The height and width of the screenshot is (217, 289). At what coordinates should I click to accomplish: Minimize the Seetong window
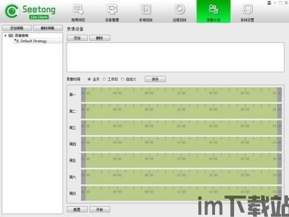click(275, 3)
